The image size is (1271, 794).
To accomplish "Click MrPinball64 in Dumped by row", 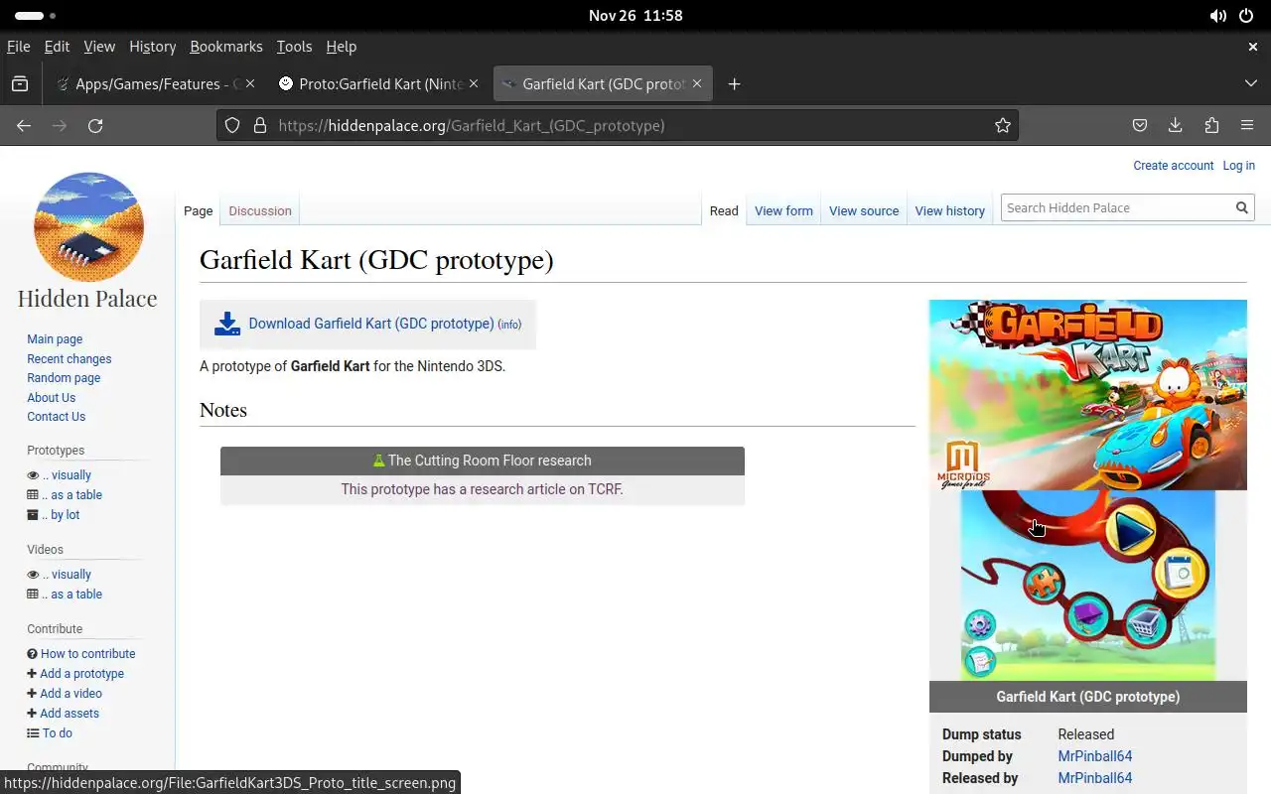I will pos(1095,756).
